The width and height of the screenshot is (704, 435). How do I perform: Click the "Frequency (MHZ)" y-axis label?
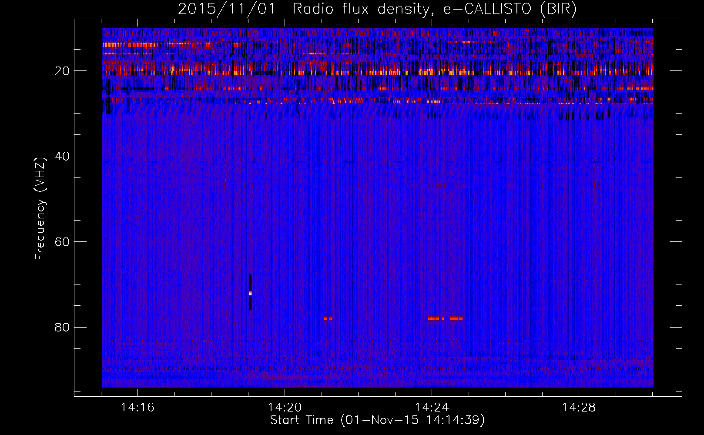point(40,209)
